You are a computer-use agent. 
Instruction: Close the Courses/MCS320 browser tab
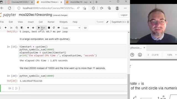point(32,2)
